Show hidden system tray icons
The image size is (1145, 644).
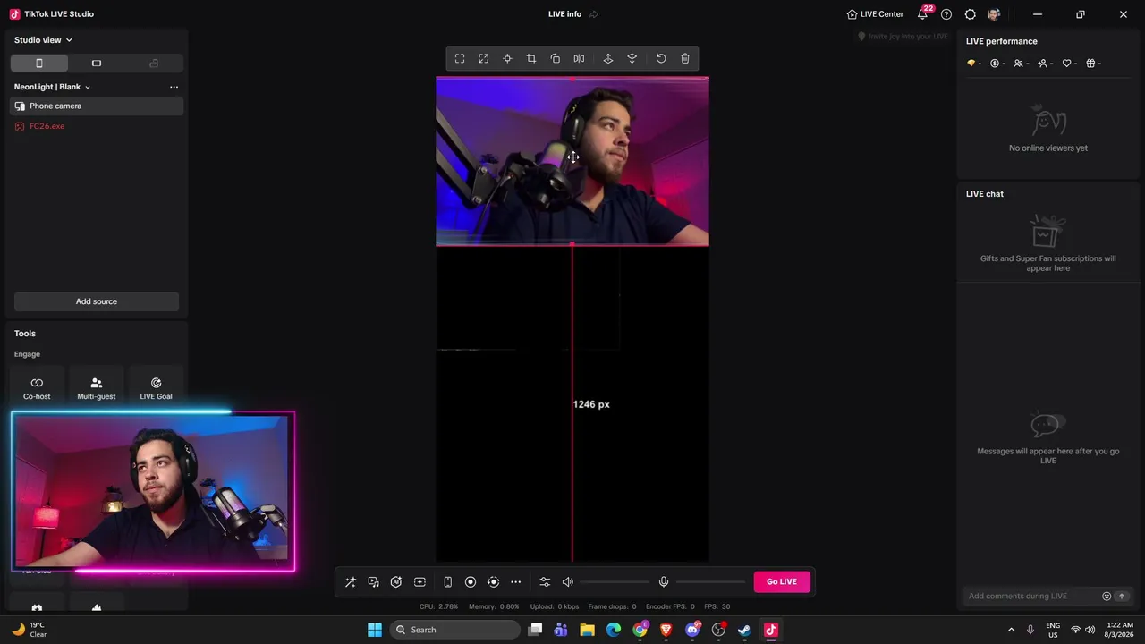pyautogui.click(x=1012, y=630)
